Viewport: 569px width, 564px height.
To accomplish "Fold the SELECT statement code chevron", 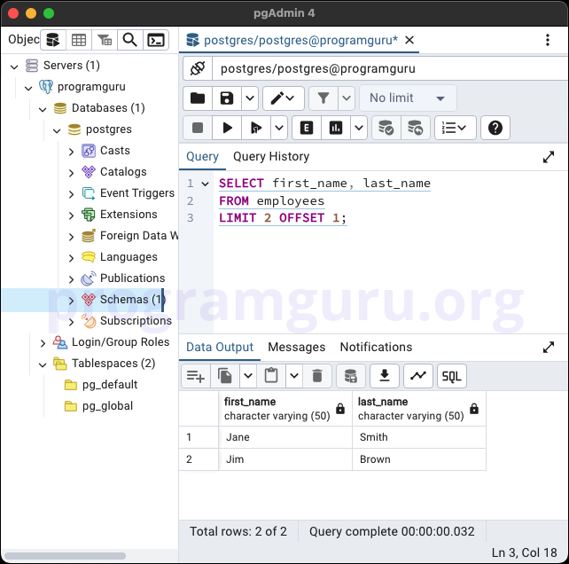I will coord(205,184).
